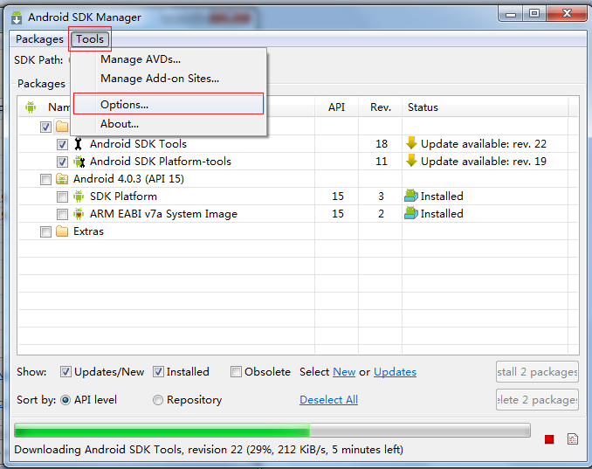Click the API column header
Screen dimensions: 592x469
(336, 107)
